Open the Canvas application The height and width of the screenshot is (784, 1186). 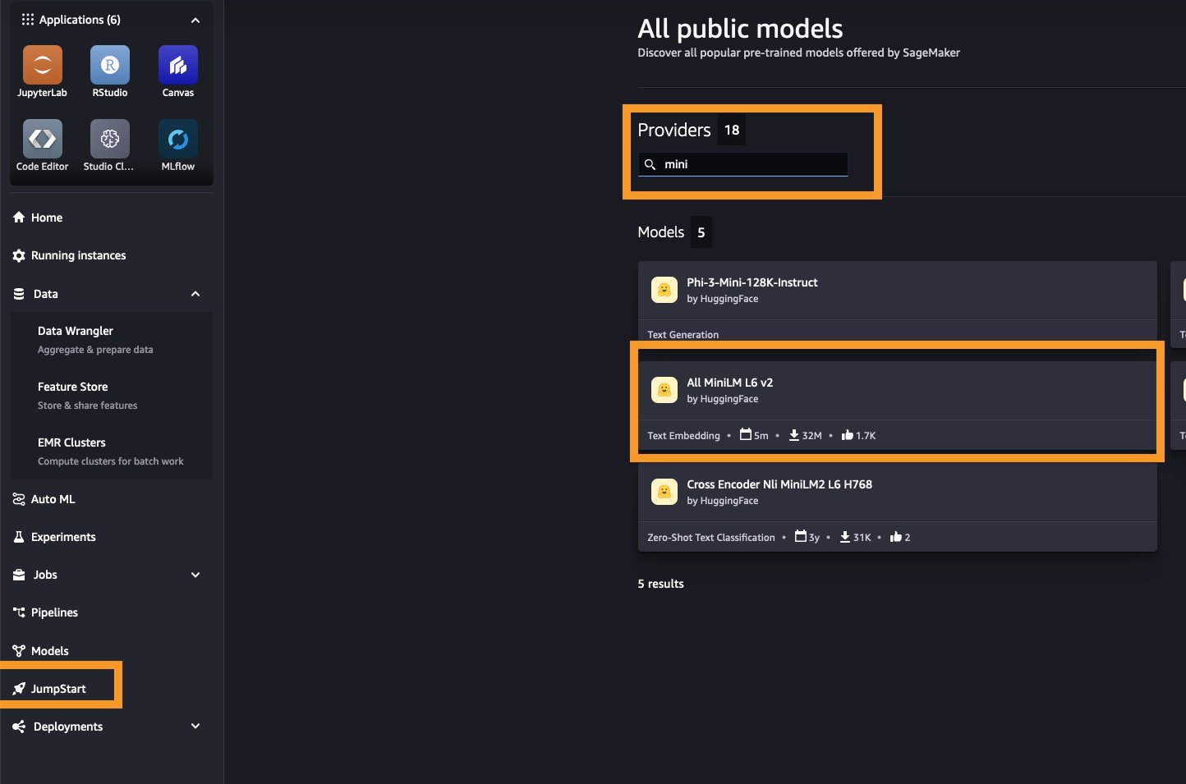[x=178, y=65]
